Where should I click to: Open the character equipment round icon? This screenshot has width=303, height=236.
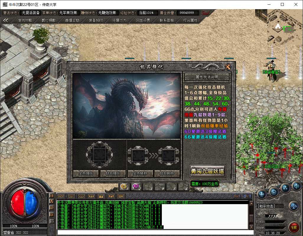click(x=262, y=194)
